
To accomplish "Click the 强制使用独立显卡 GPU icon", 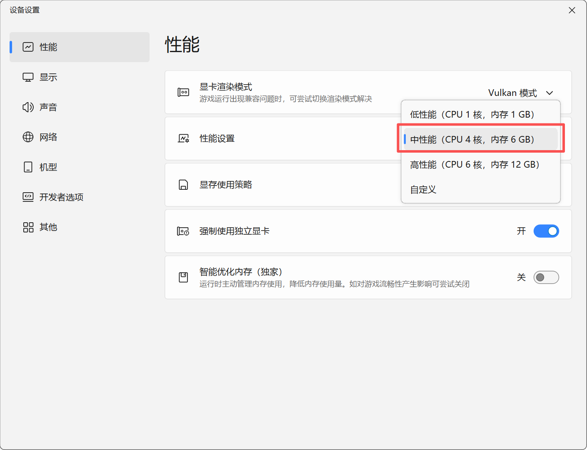I will (x=183, y=231).
